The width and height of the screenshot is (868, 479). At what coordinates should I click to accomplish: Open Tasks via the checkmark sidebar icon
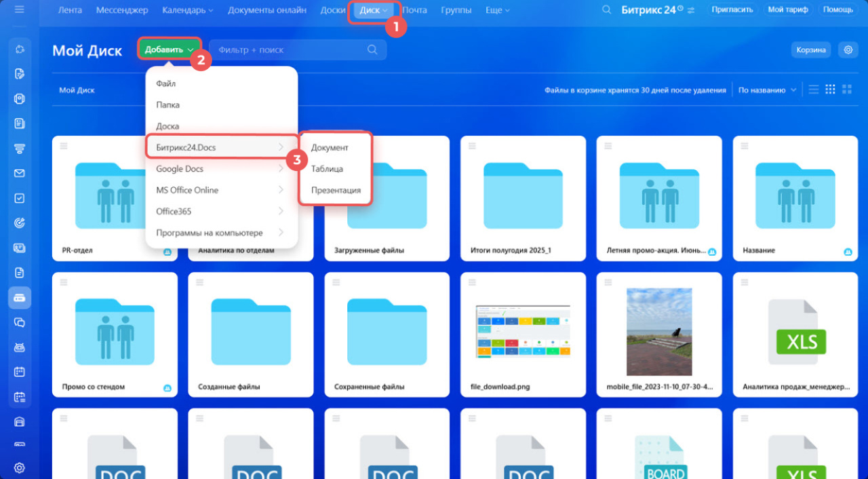click(20, 198)
